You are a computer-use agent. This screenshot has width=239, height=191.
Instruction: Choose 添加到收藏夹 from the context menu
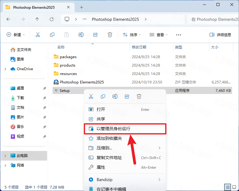[125, 138]
